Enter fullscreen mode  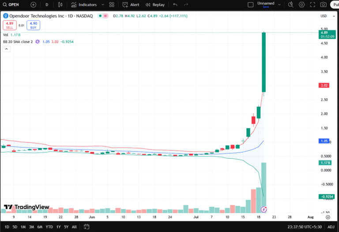[x=313, y=4]
